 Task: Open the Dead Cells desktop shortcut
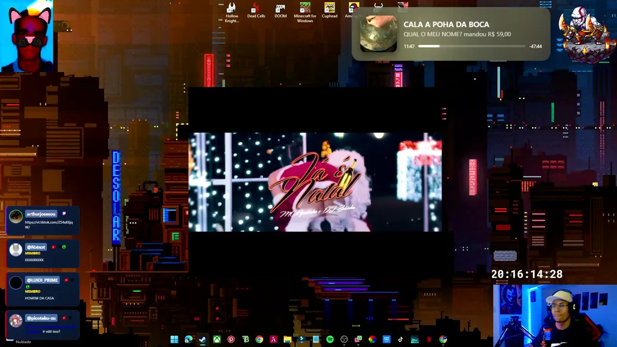click(x=256, y=11)
